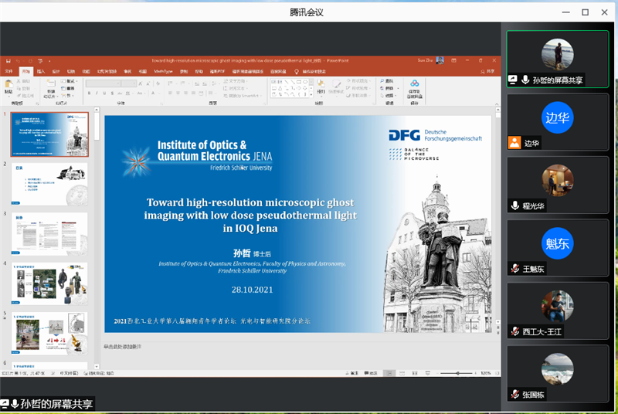Click the 120% zoom level value
The width and height of the screenshot is (618, 414).
tap(486, 373)
